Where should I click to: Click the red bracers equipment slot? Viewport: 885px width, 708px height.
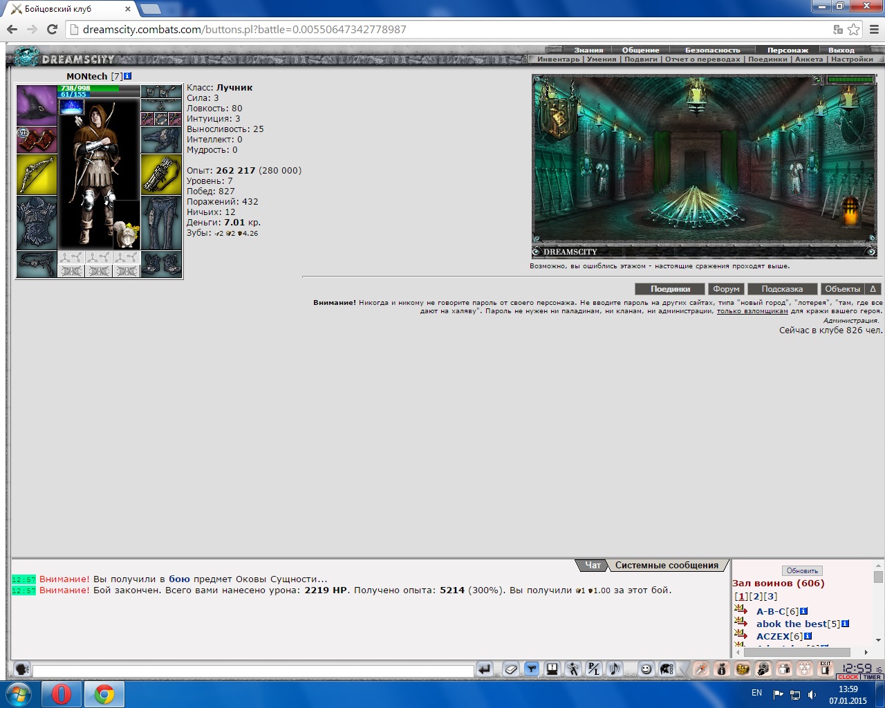pos(37,140)
